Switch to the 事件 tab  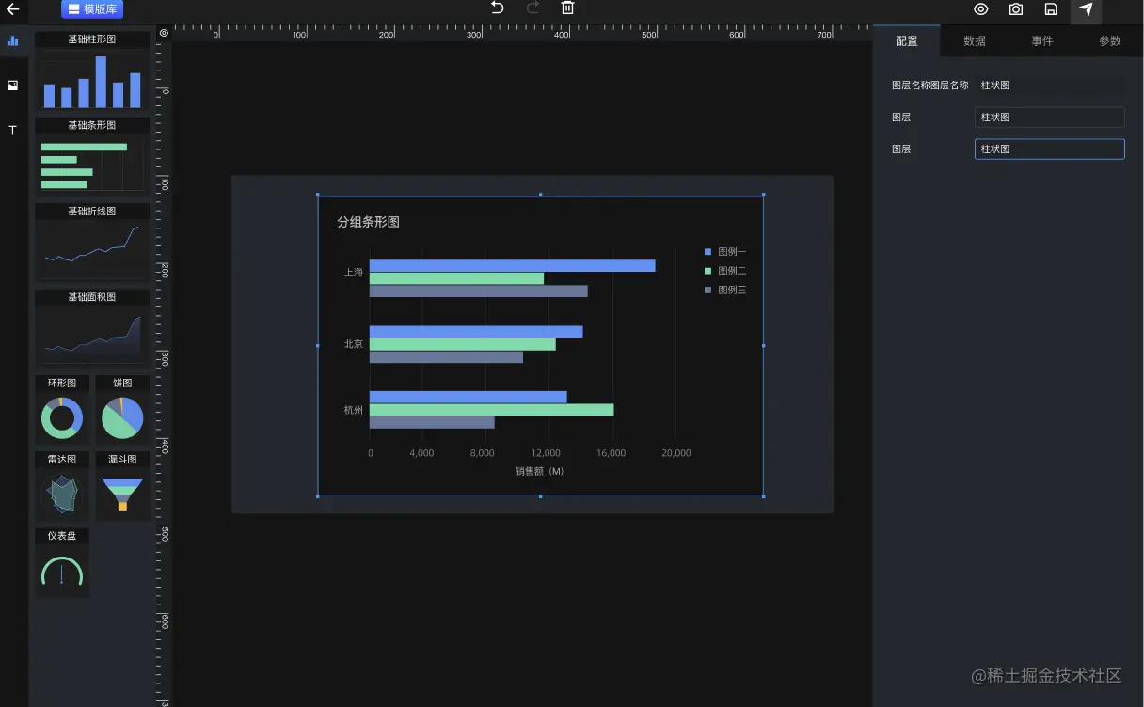point(1042,41)
